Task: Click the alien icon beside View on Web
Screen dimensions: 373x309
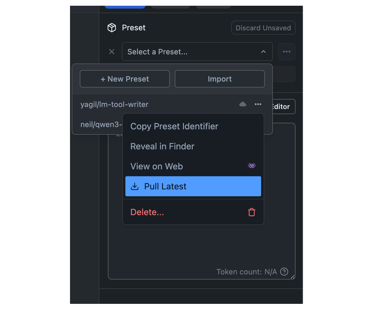Action: coord(252,166)
